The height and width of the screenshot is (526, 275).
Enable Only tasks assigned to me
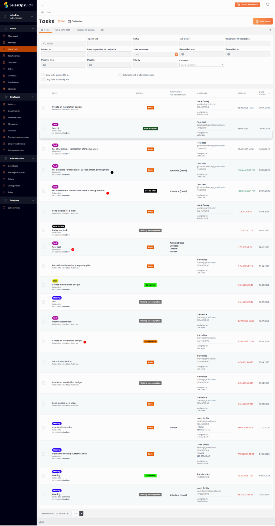click(x=43, y=75)
